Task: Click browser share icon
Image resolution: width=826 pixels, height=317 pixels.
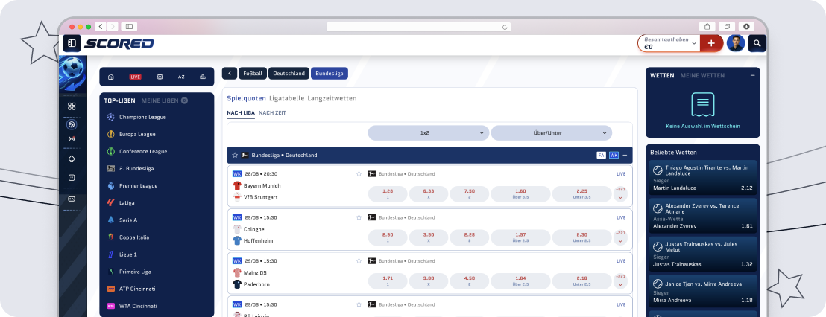Action: [x=707, y=26]
